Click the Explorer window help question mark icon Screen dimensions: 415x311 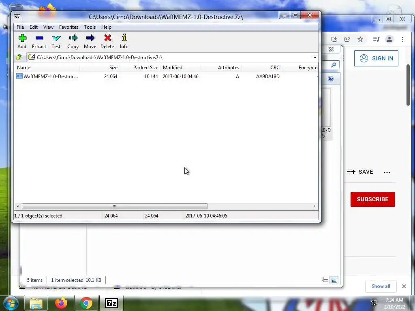point(331,79)
